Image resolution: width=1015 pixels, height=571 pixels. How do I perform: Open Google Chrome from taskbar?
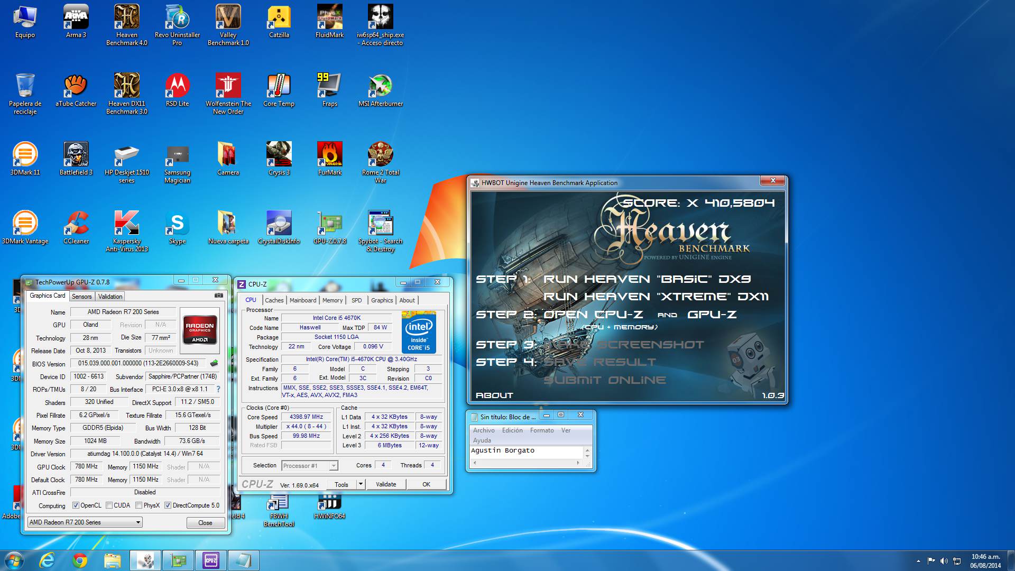point(80,560)
